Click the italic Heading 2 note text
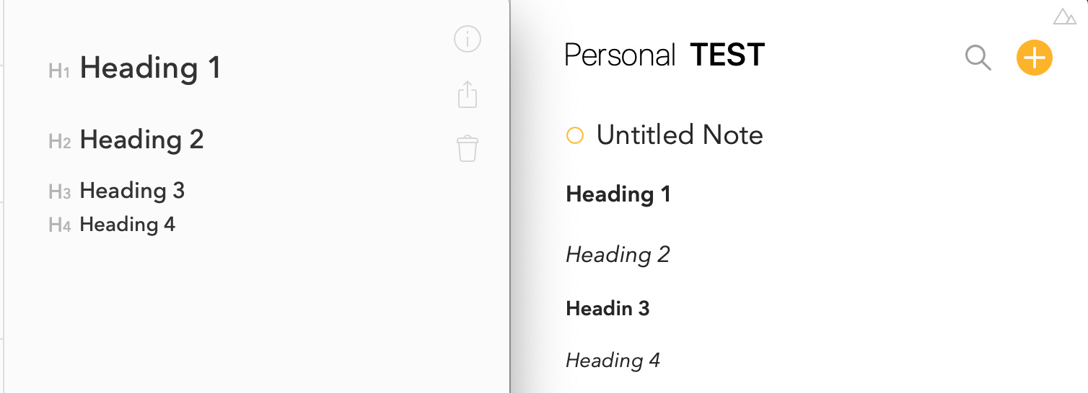This screenshot has height=393, width=1088. [x=618, y=255]
